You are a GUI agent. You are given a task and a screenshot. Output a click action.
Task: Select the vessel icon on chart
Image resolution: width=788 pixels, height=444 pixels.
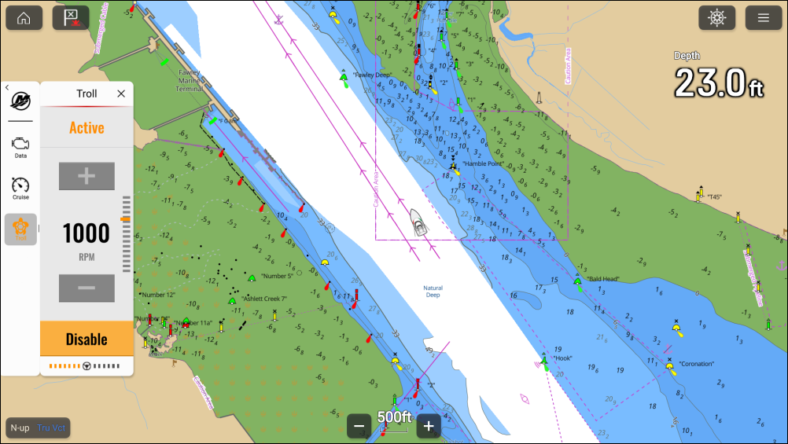pos(418,222)
